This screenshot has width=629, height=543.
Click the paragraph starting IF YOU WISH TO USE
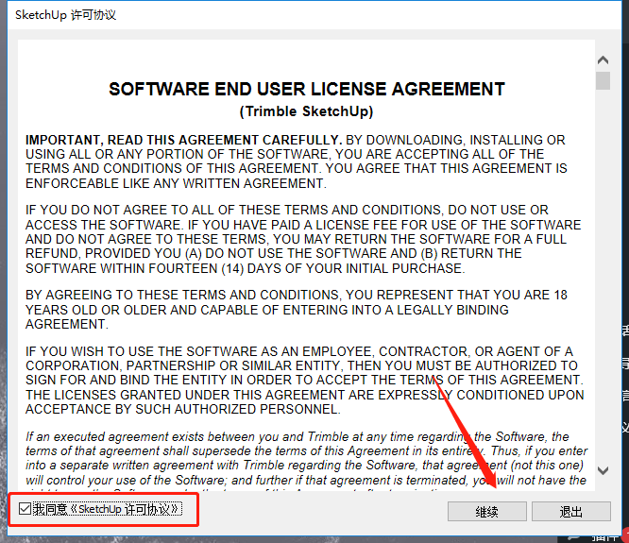304,381
